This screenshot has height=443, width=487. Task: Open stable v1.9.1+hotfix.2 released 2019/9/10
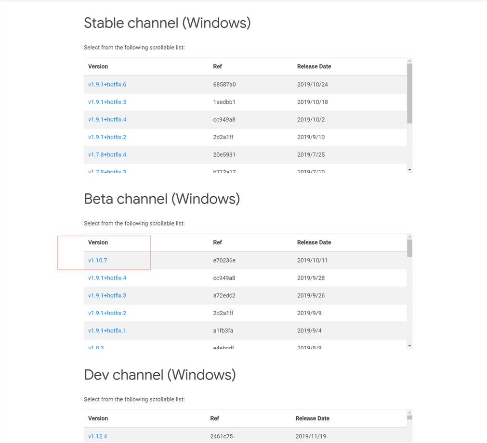(107, 137)
